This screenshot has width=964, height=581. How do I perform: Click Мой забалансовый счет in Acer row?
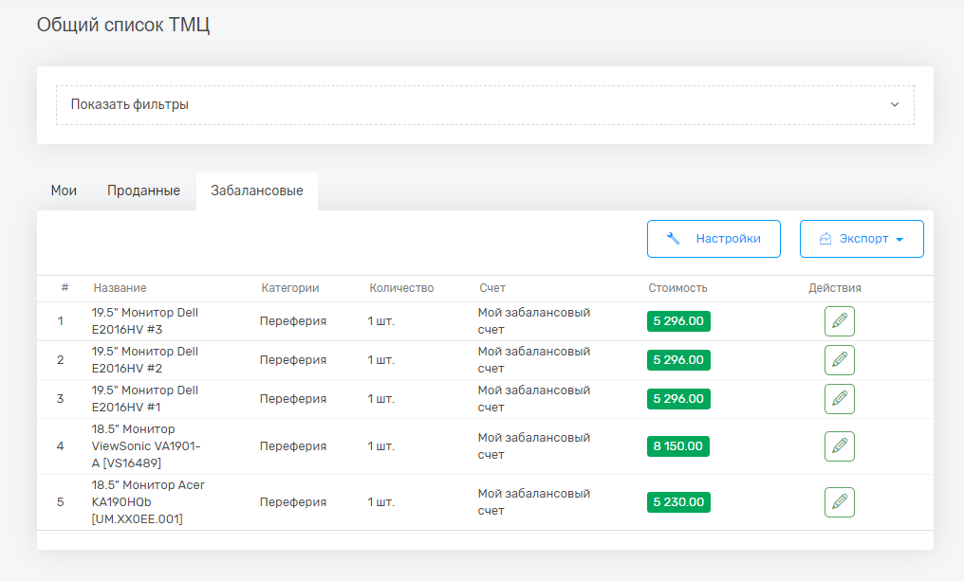534,501
